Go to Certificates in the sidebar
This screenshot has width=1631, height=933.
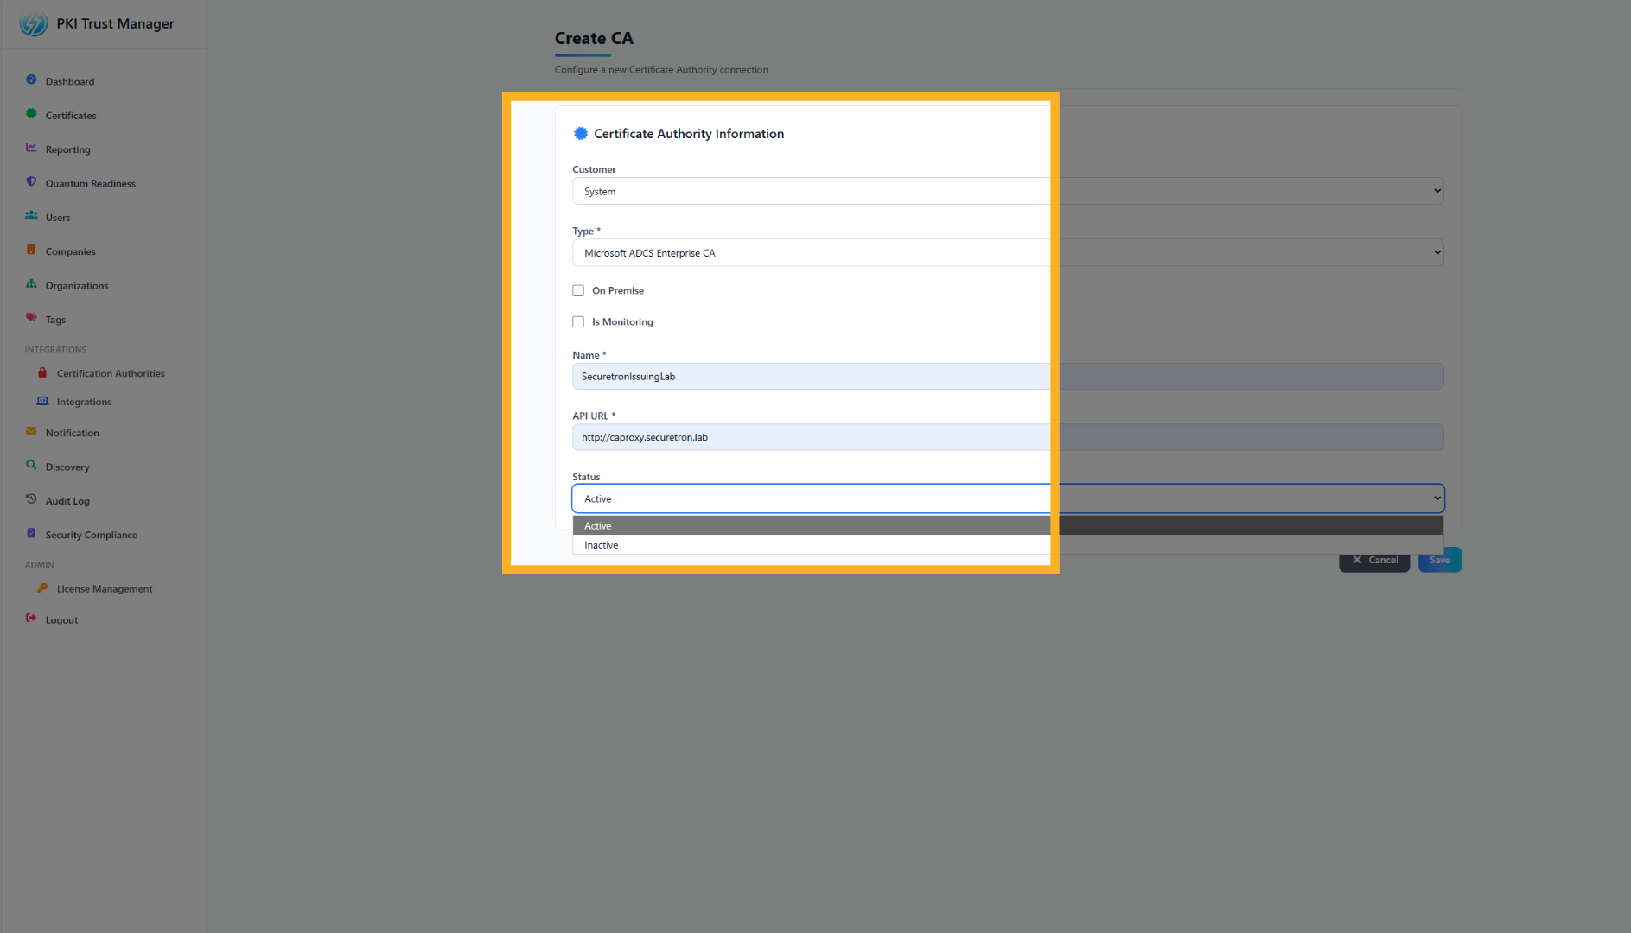coord(71,116)
